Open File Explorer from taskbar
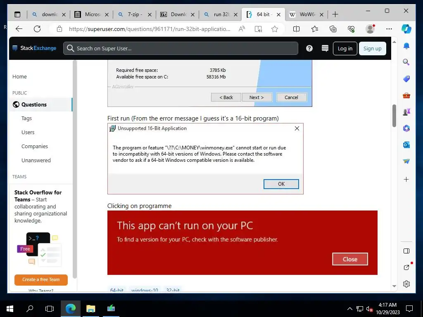 pos(90,308)
